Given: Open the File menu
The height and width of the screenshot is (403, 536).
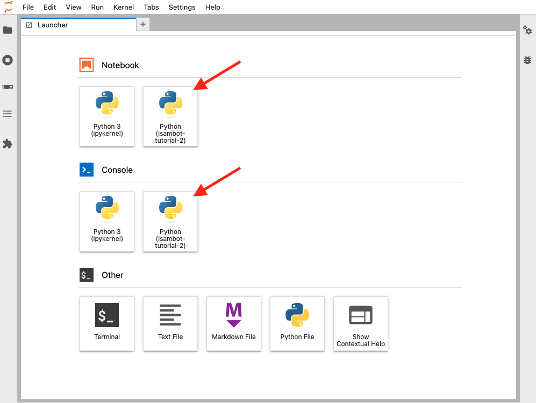Looking at the screenshot, I should click(x=28, y=7).
